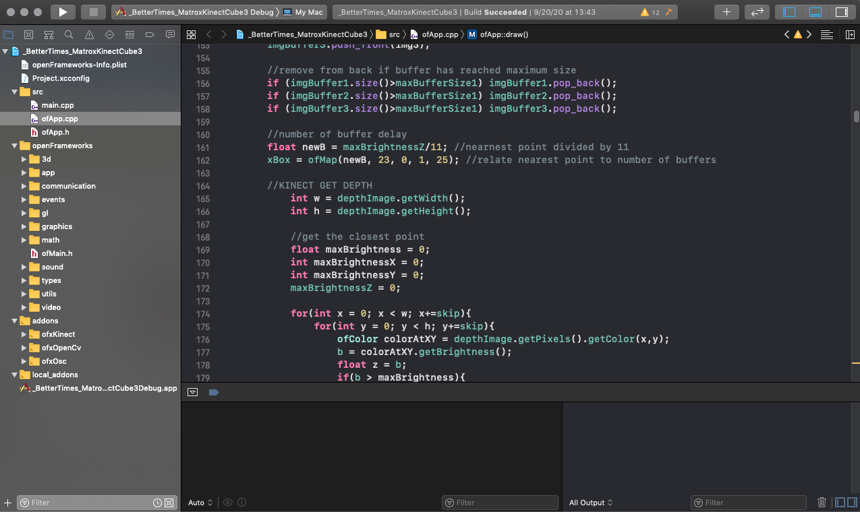Click ofApp.cpp breadcrumb in jump bar

434,34
